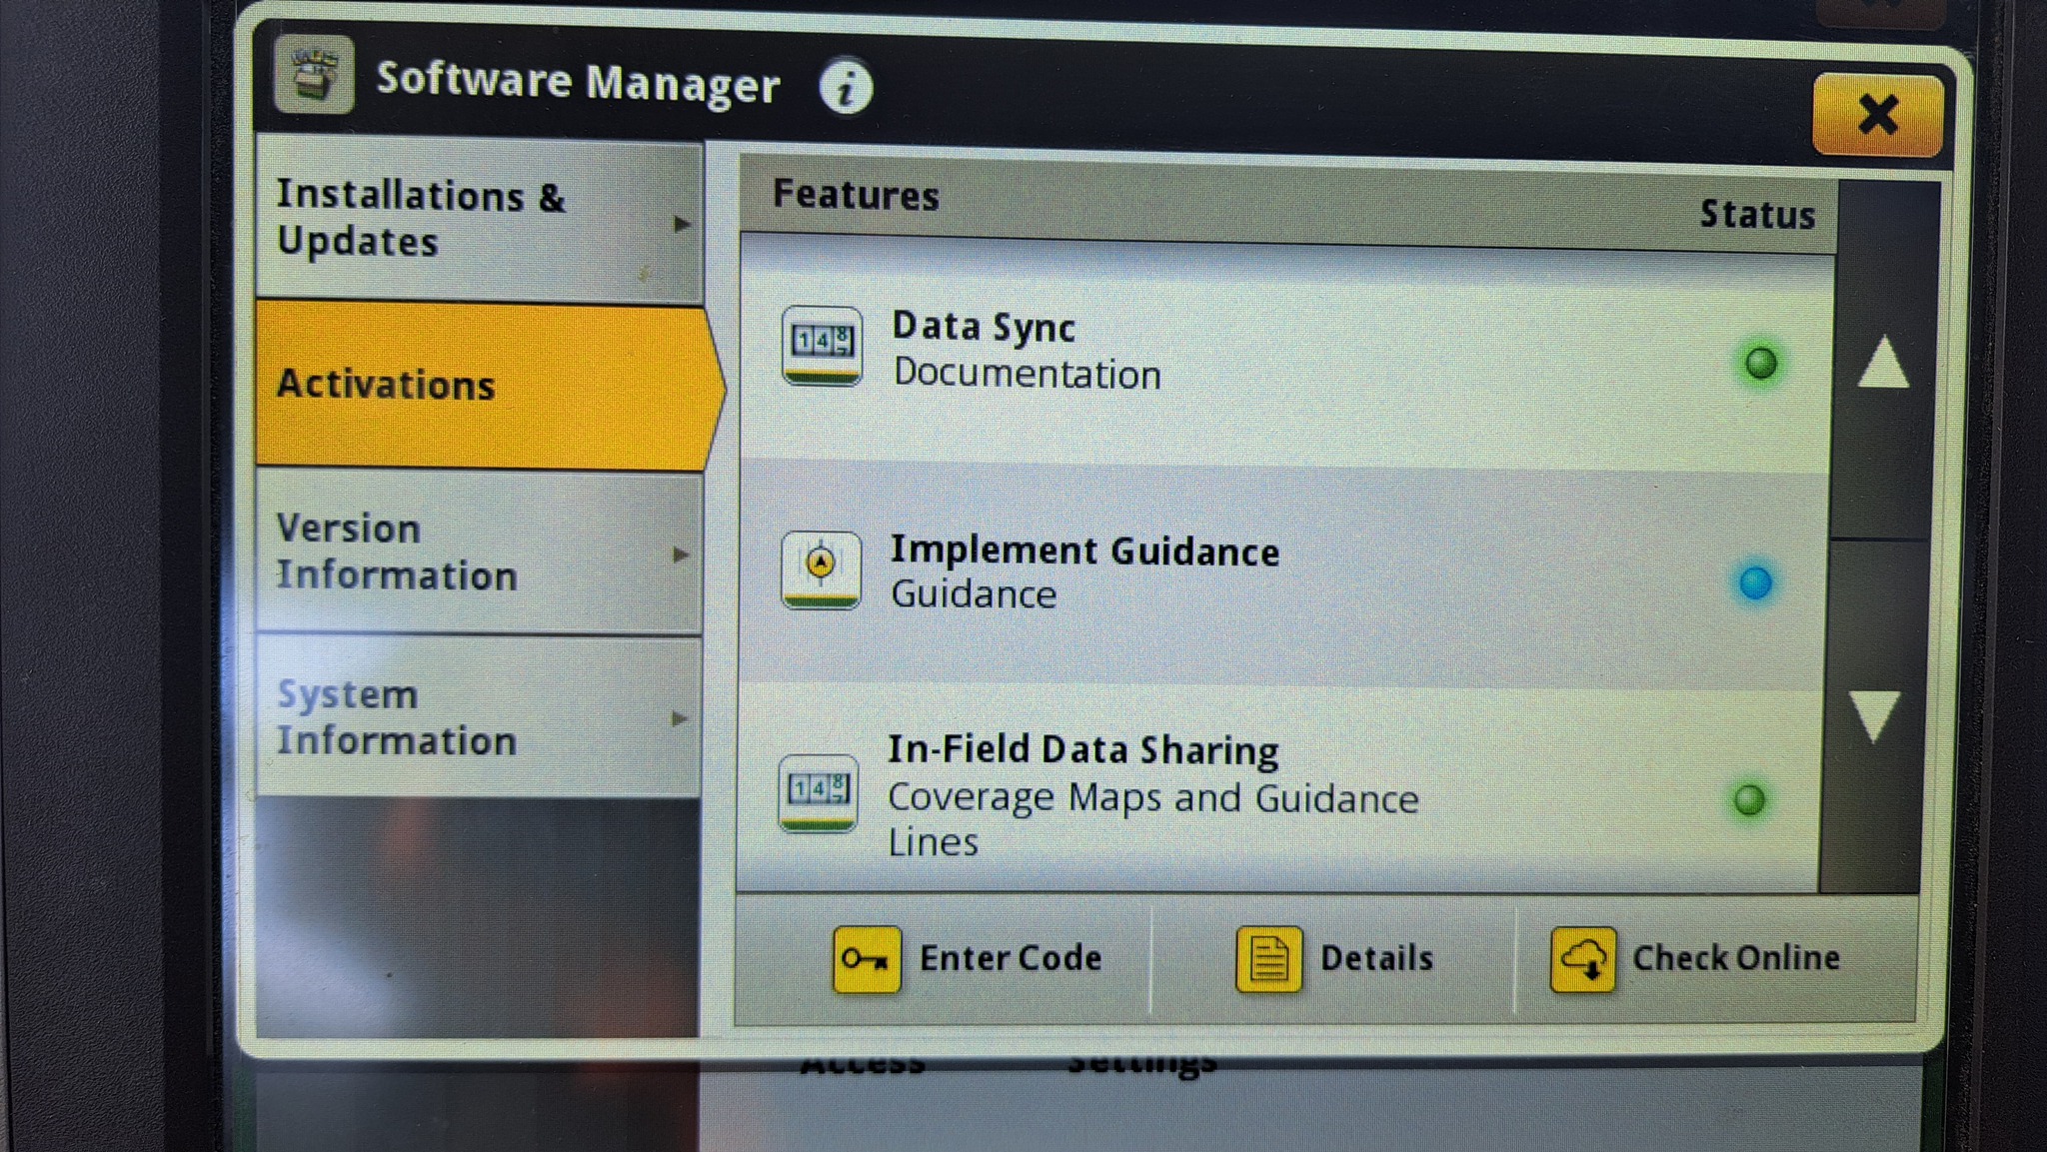Expand the Installations & Updates arrow
Screen dimensions: 2047x1152
[x=682, y=224]
